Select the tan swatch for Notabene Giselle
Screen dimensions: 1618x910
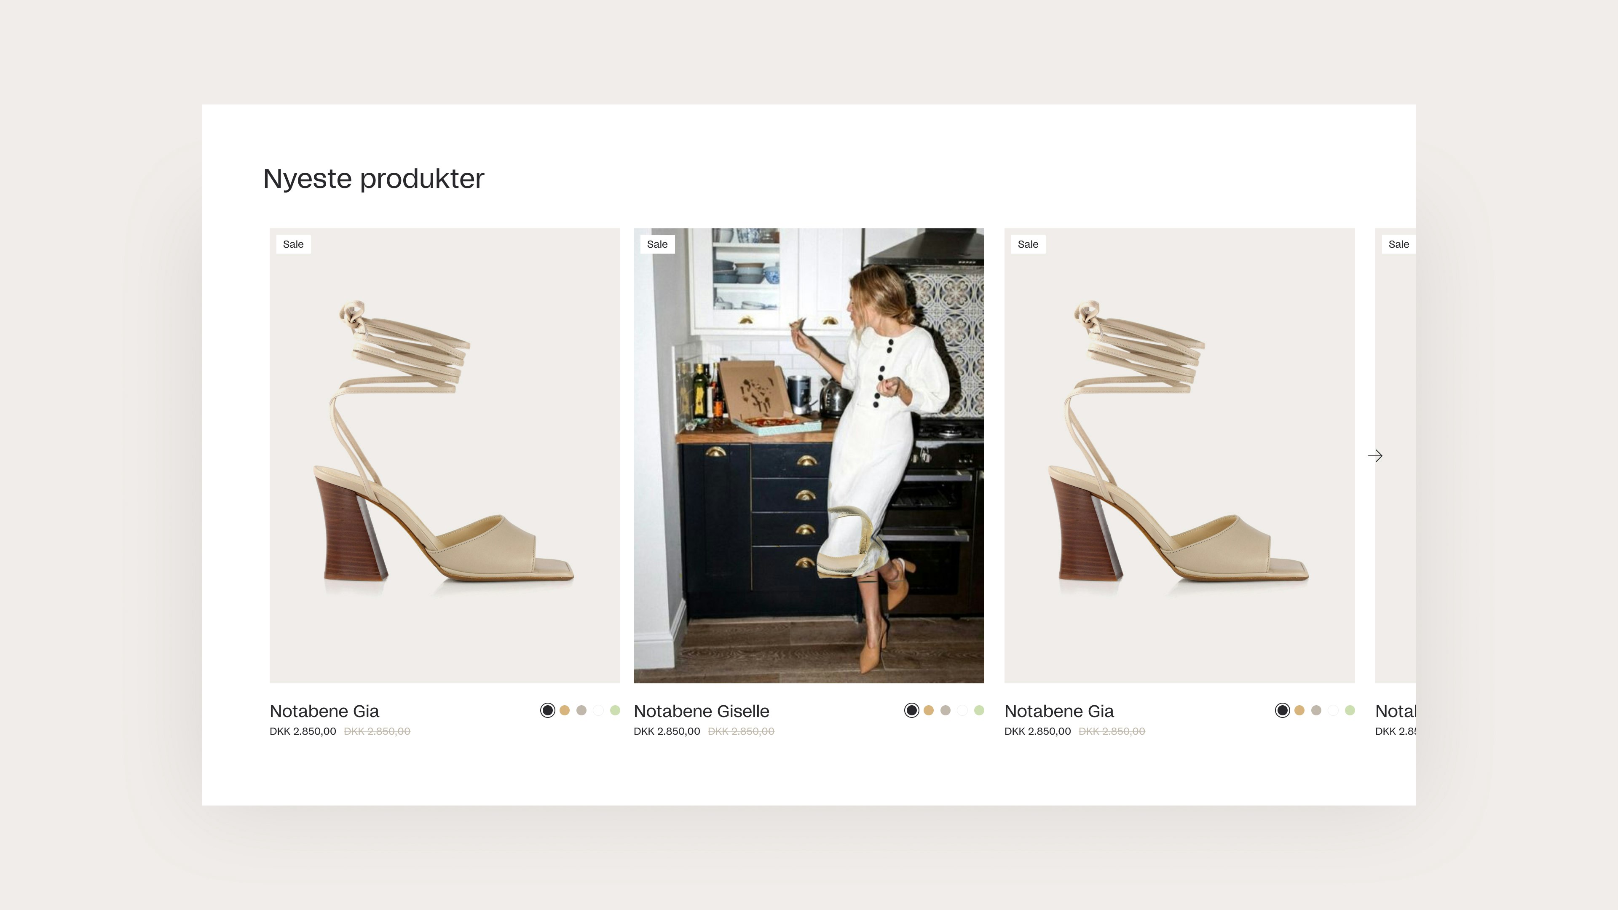[928, 710]
